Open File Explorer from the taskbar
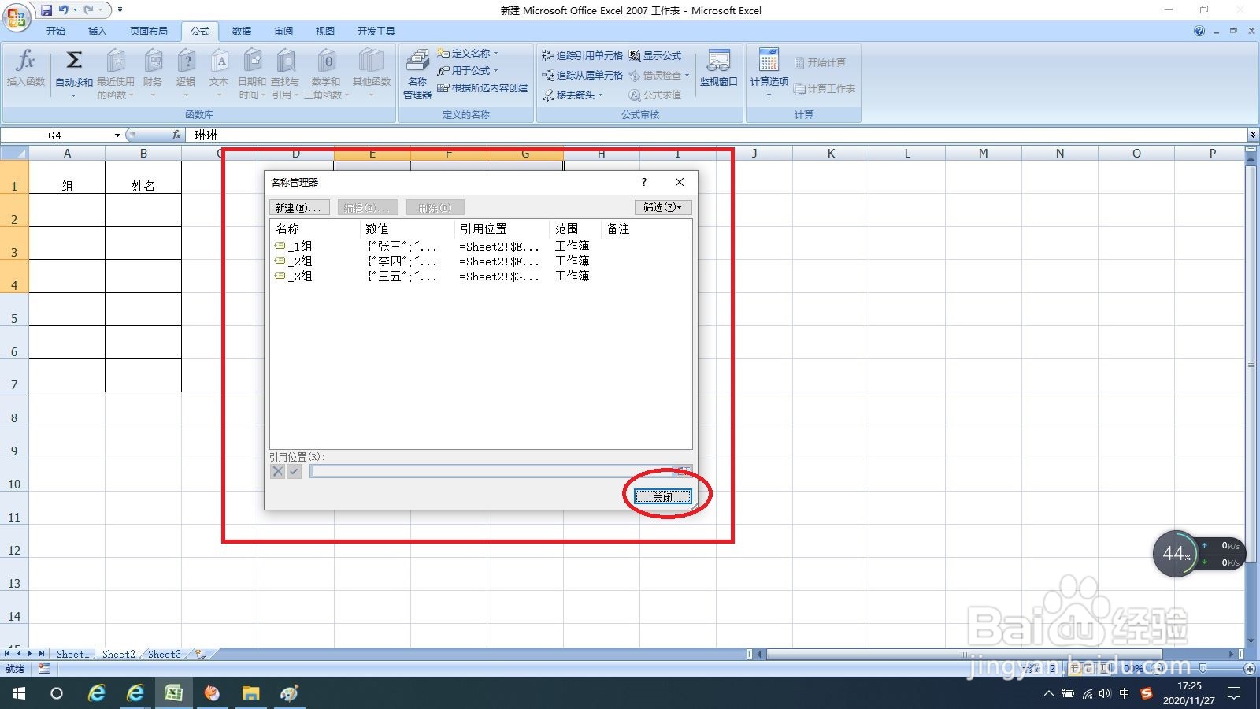 (250, 693)
